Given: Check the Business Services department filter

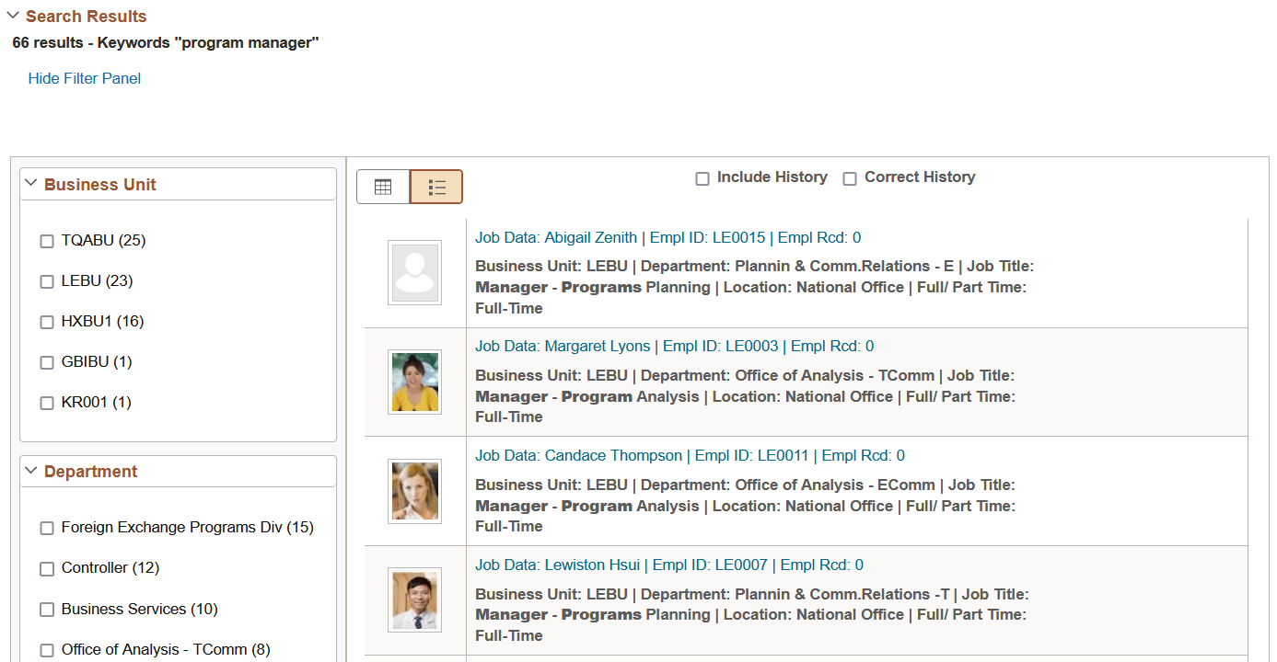Looking at the screenshot, I should 47,610.
